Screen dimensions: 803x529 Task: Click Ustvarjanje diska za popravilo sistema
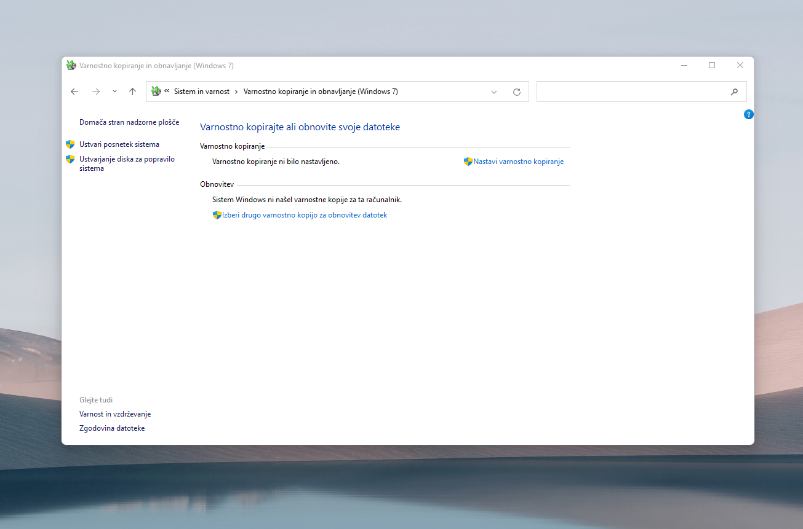pos(127,163)
